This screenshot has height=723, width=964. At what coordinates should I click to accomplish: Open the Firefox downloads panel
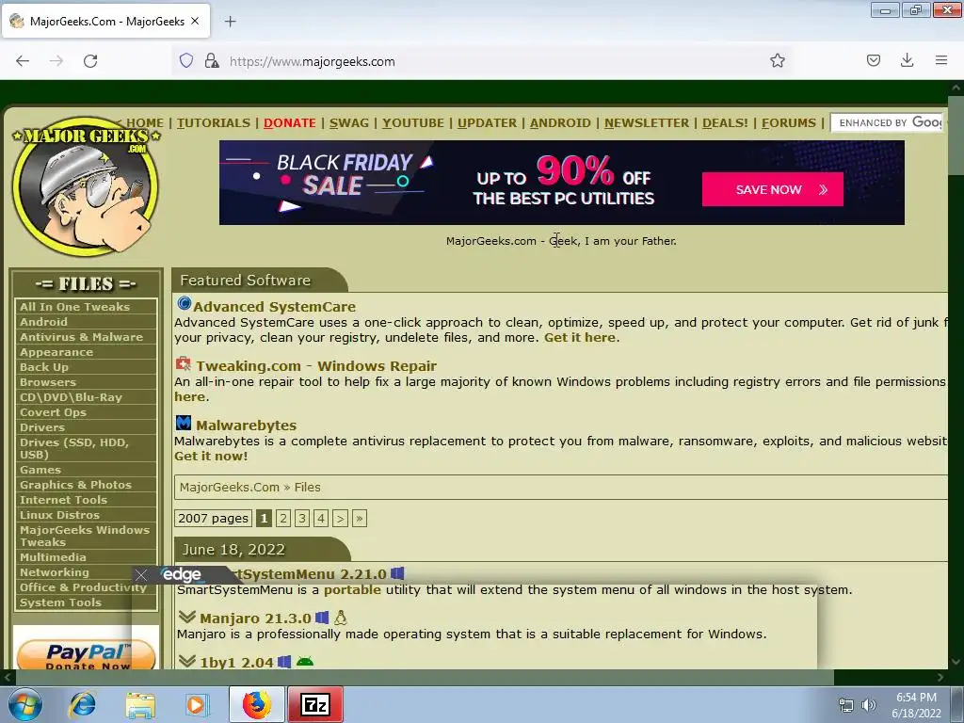907,60
